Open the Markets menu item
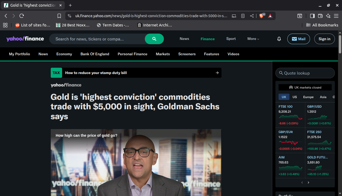This screenshot has height=196, width=342. (163, 54)
